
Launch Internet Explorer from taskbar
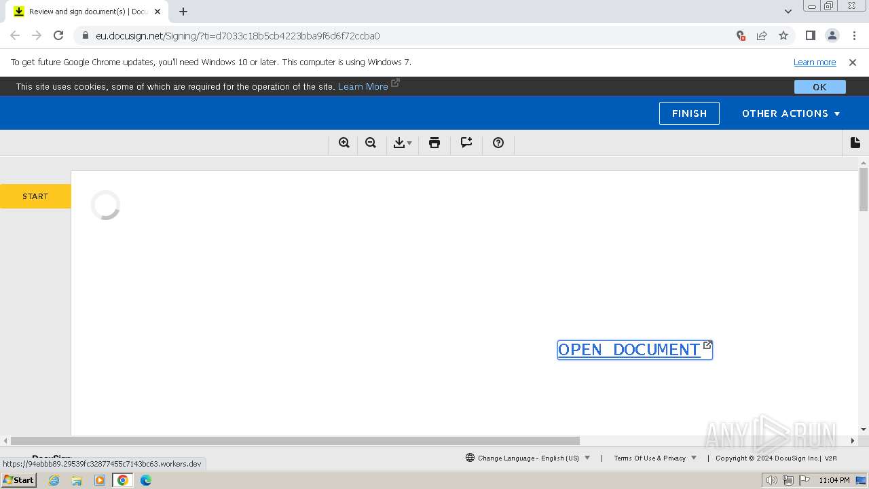click(x=54, y=480)
